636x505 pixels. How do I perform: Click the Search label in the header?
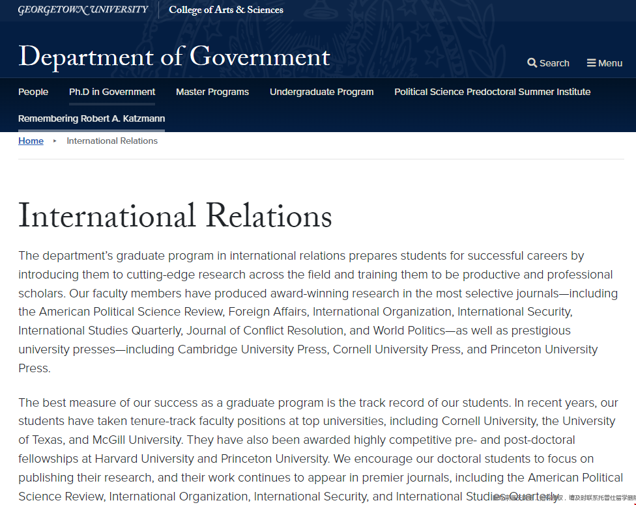point(555,63)
